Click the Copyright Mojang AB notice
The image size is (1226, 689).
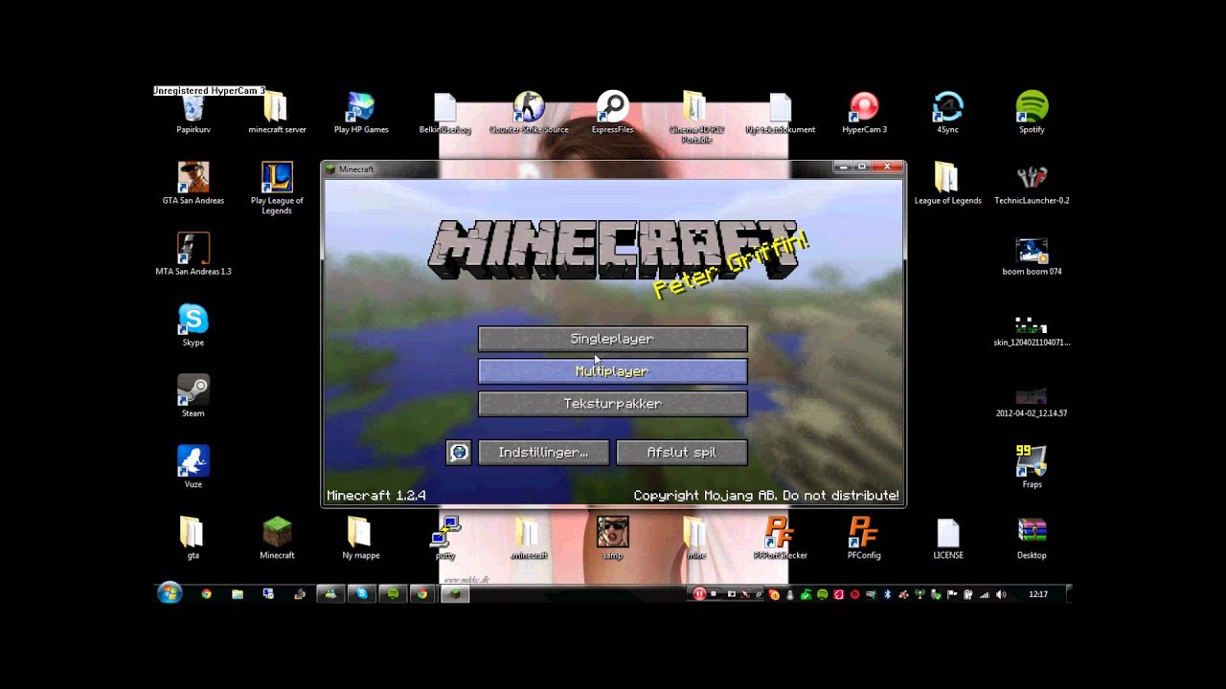[x=766, y=496]
